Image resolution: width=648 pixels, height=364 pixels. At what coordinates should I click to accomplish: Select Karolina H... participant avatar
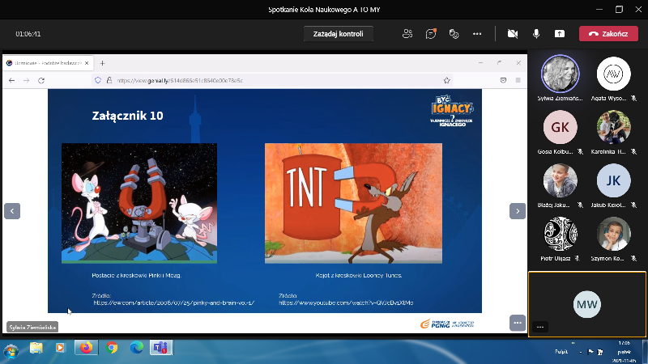(614, 127)
